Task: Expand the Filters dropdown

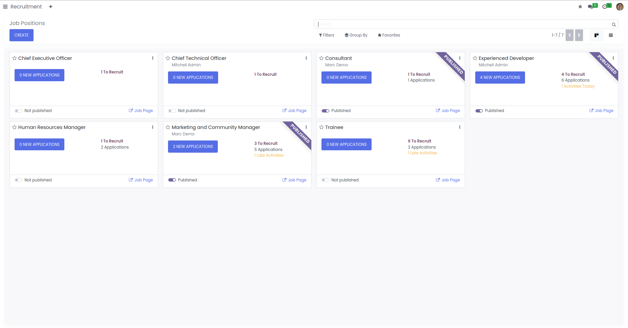Action: [x=327, y=35]
